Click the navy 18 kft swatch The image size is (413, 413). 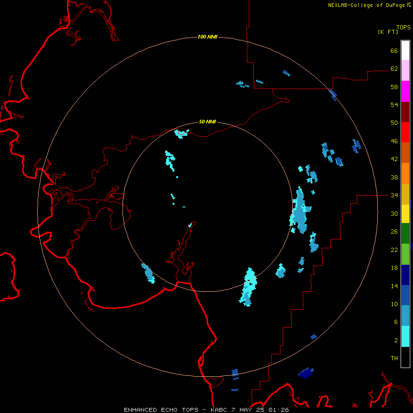(405, 275)
